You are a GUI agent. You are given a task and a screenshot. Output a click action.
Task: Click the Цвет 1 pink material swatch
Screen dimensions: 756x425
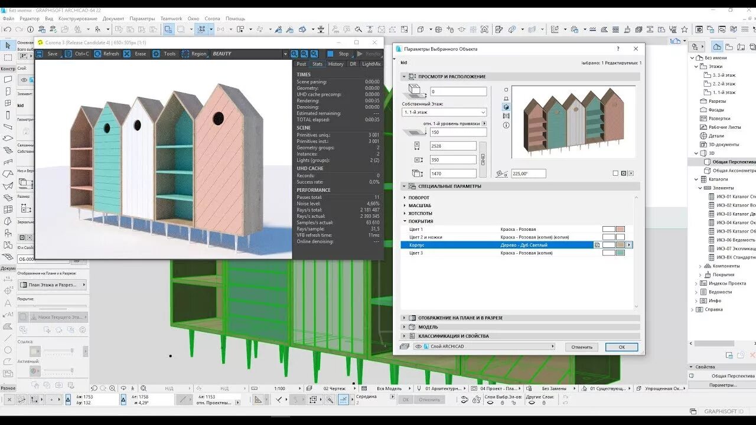tap(621, 229)
